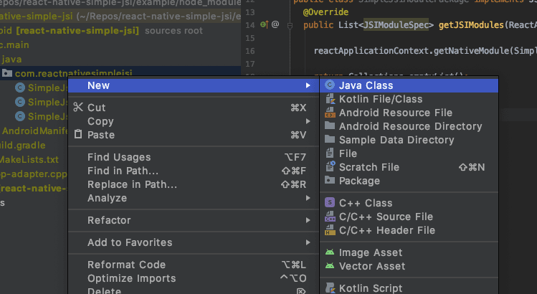Click the File icon in submenu
The width and height of the screenshot is (537, 294).
(330, 153)
